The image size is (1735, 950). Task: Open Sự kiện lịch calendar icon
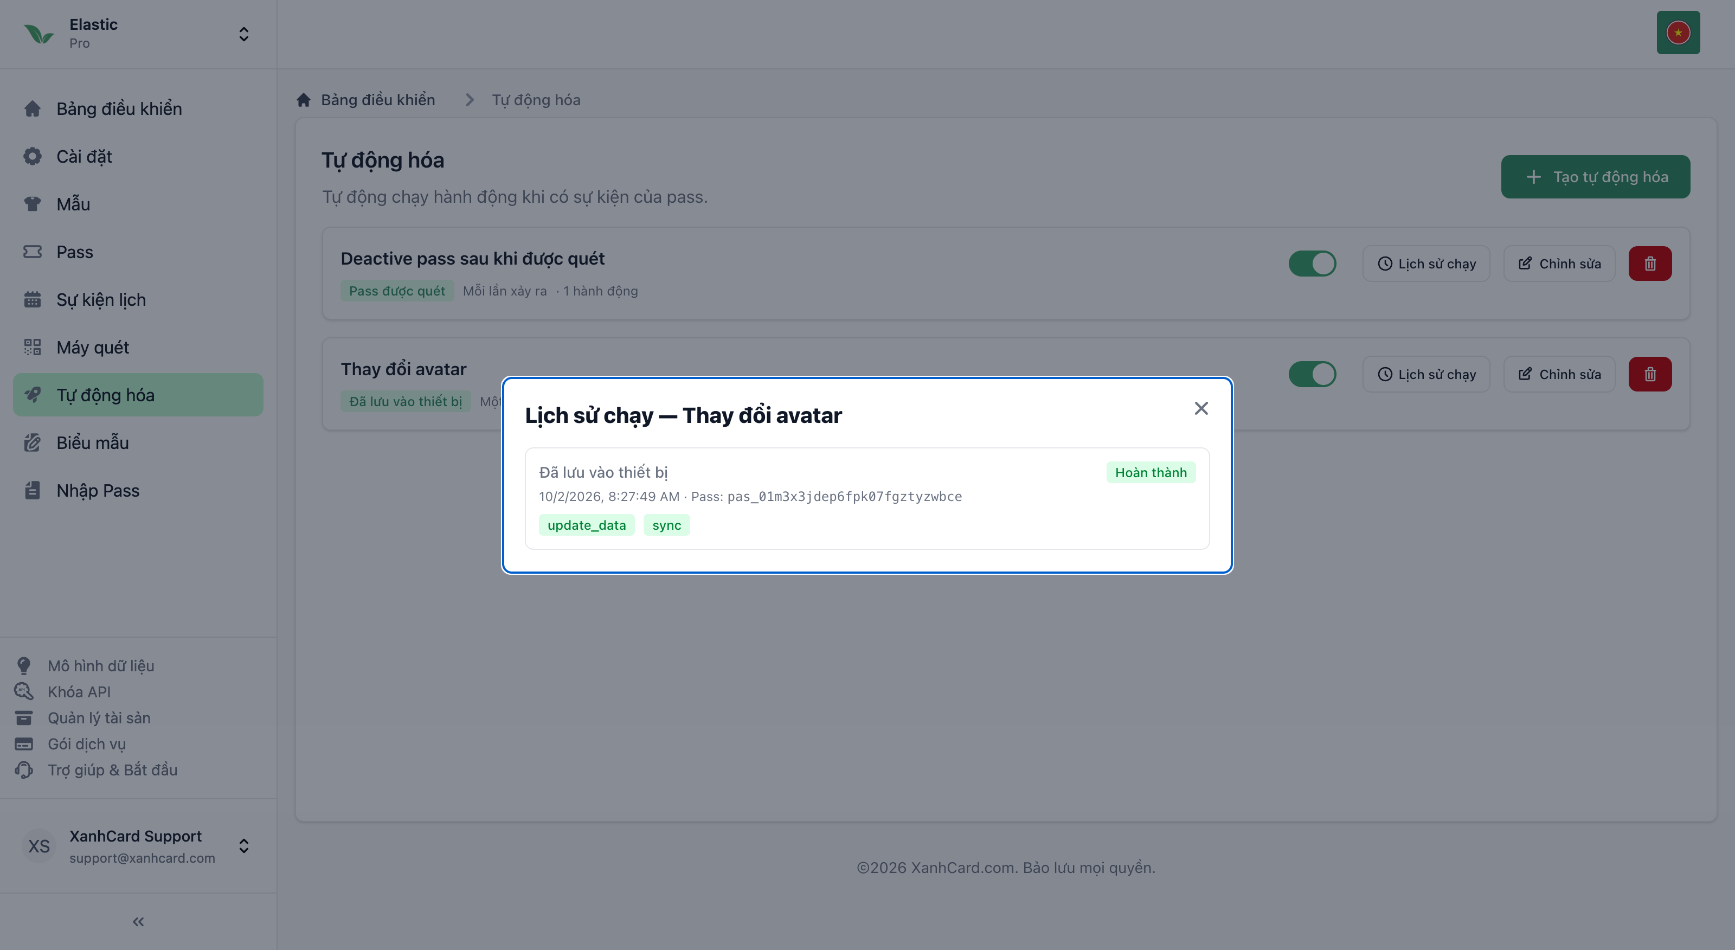pyautogui.click(x=33, y=299)
